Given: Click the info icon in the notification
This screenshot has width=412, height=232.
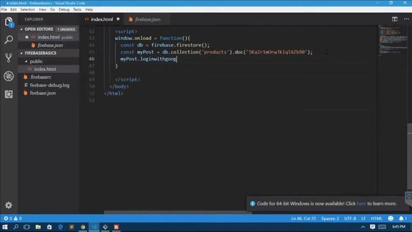Looking at the screenshot, I should [252, 204].
